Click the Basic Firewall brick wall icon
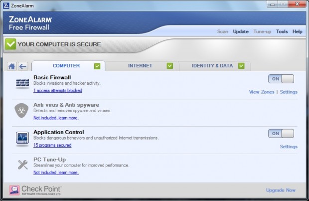309x201 pixels. [22, 84]
